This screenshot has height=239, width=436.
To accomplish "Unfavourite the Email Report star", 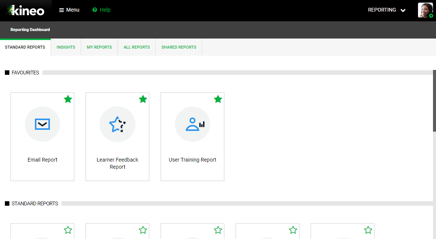I will [x=68, y=99].
